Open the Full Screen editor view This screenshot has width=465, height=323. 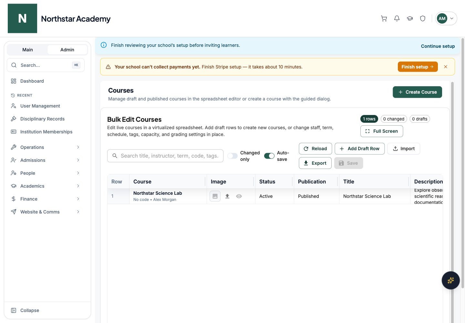(x=382, y=131)
